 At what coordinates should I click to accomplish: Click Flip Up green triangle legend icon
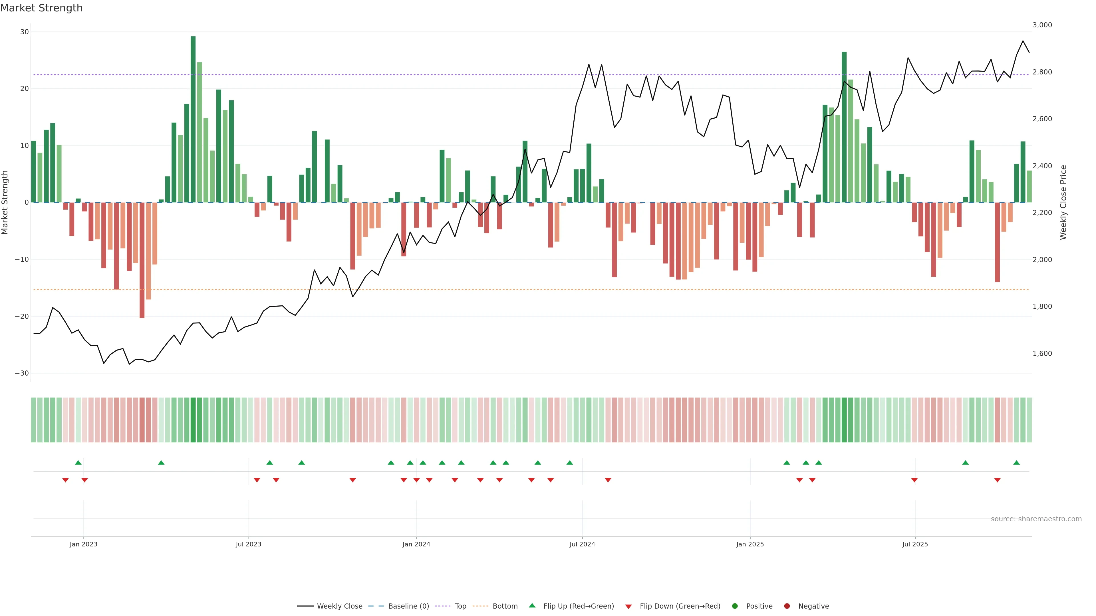click(532, 605)
